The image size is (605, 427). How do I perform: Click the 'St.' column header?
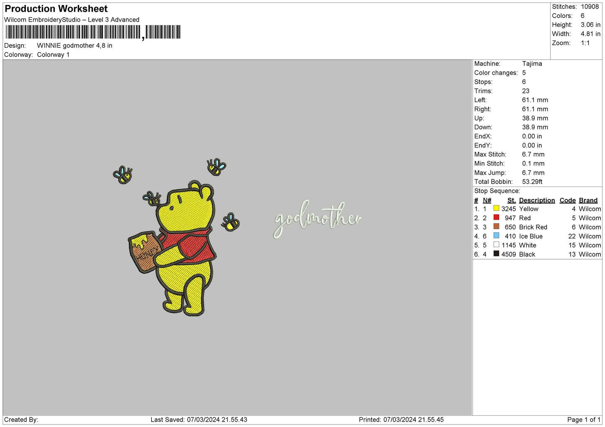click(x=511, y=200)
